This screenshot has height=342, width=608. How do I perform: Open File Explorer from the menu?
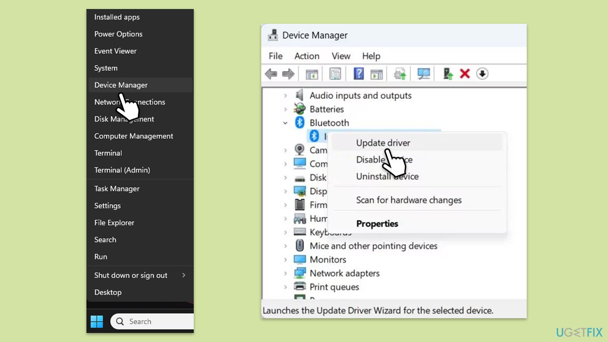click(x=140, y=223)
